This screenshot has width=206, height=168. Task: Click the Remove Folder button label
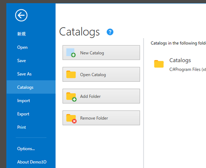tap(94, 118)
